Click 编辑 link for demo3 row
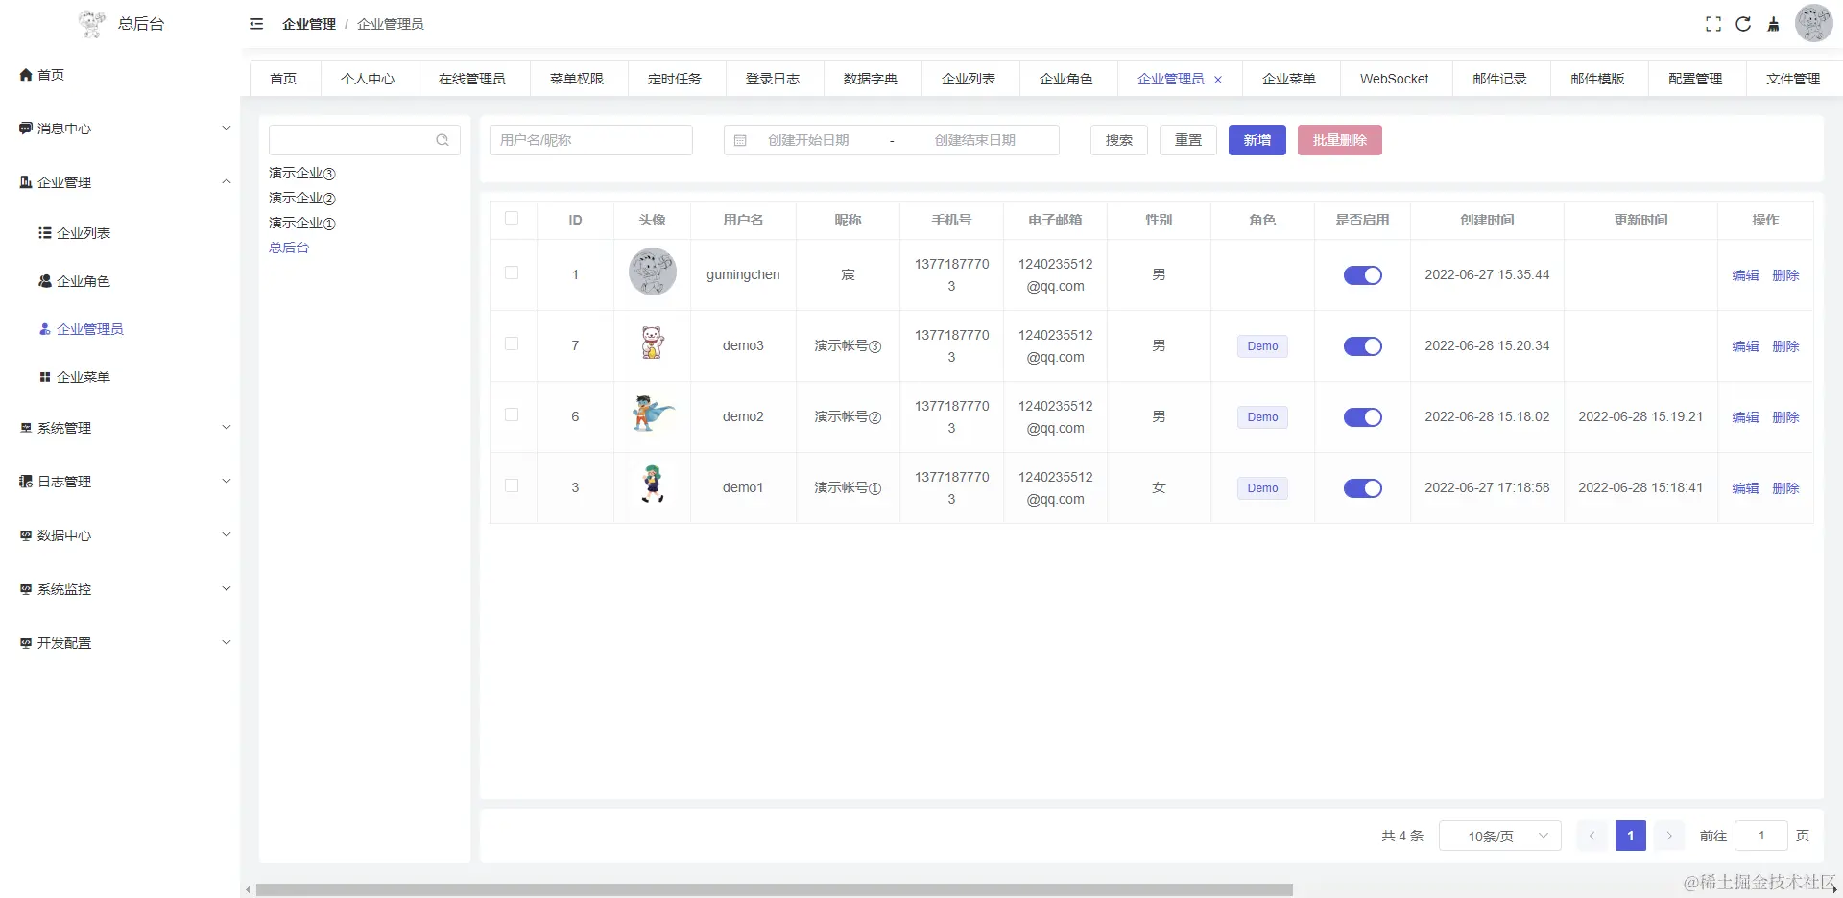Viewport: 1843px width, 898px height. pyautogui.click(x=1745, y=346)
